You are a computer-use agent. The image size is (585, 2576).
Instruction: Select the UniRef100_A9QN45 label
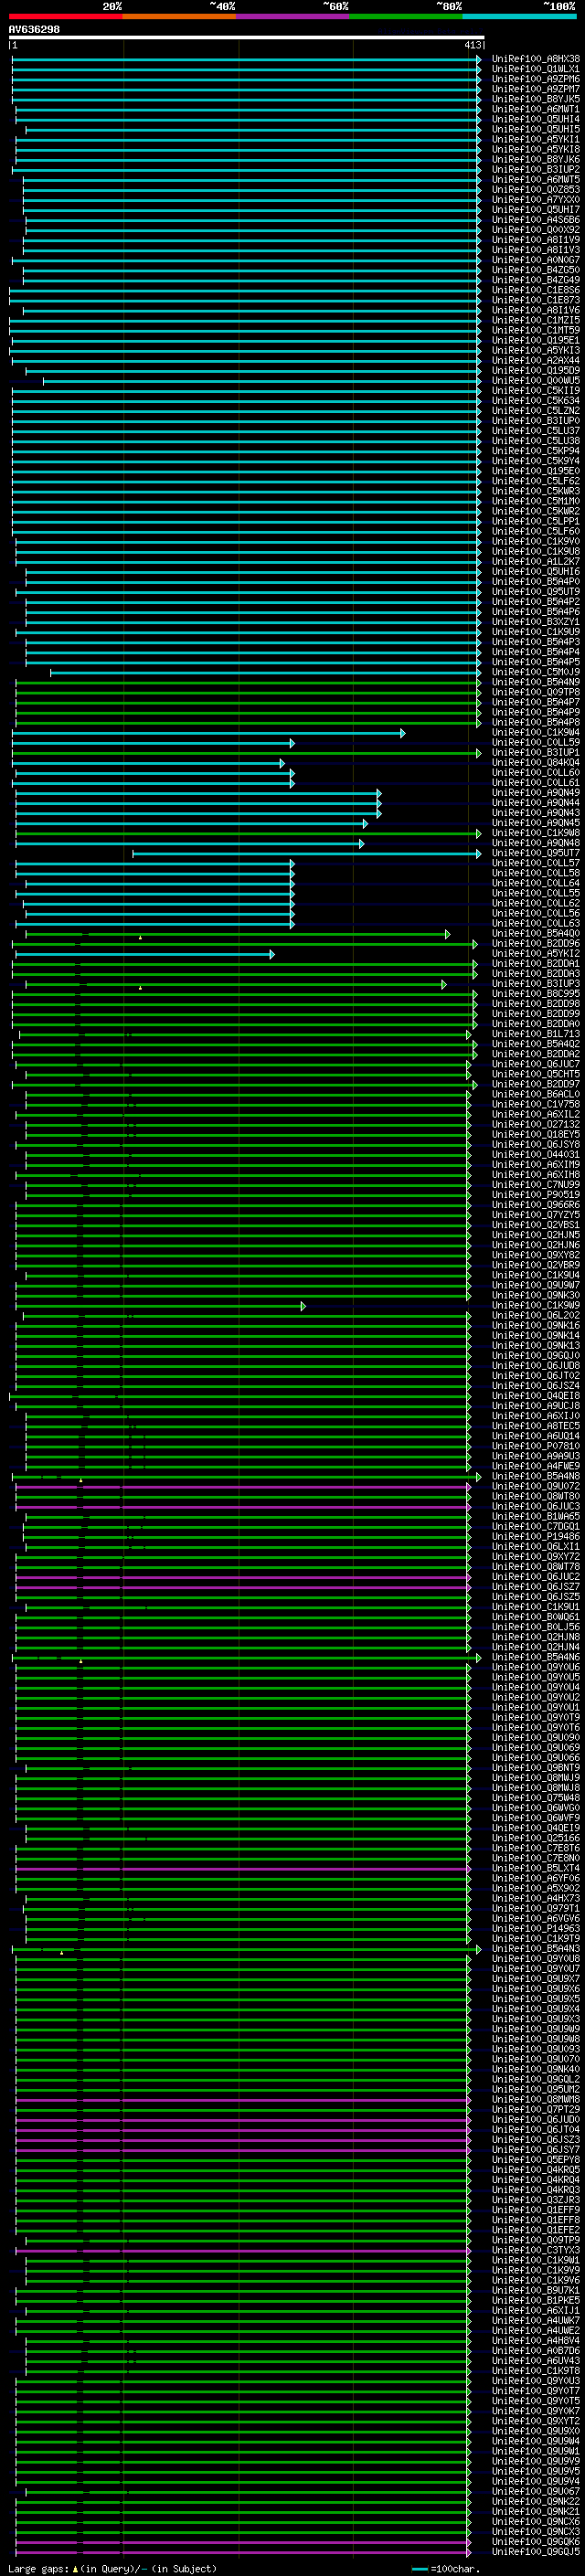tap(535, 822)
